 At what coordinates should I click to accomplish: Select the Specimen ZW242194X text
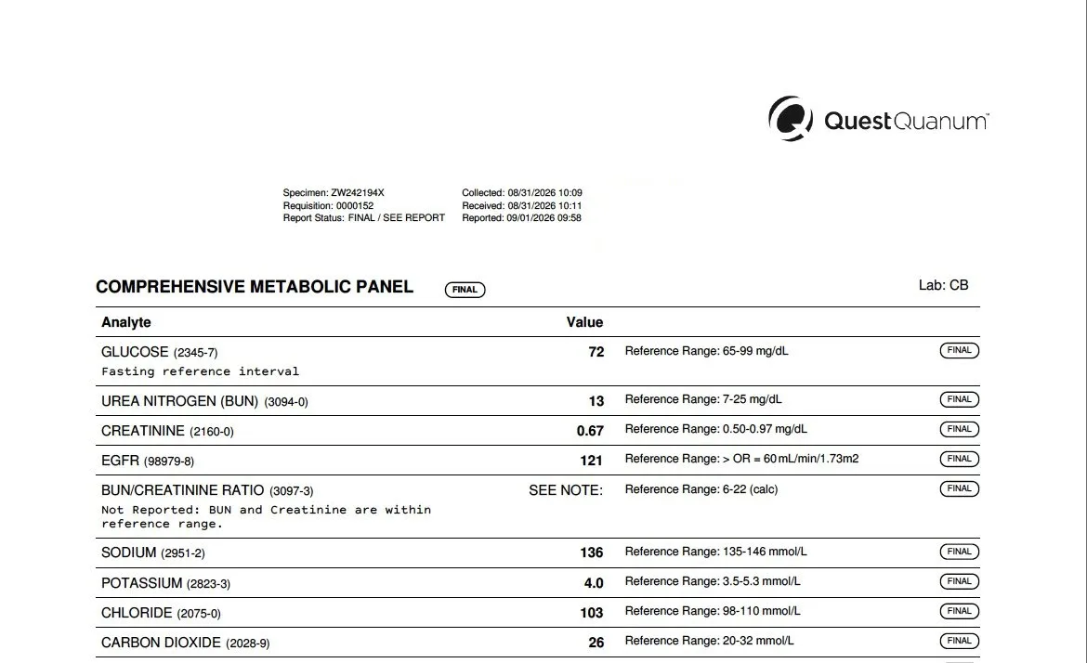(334, 192)
